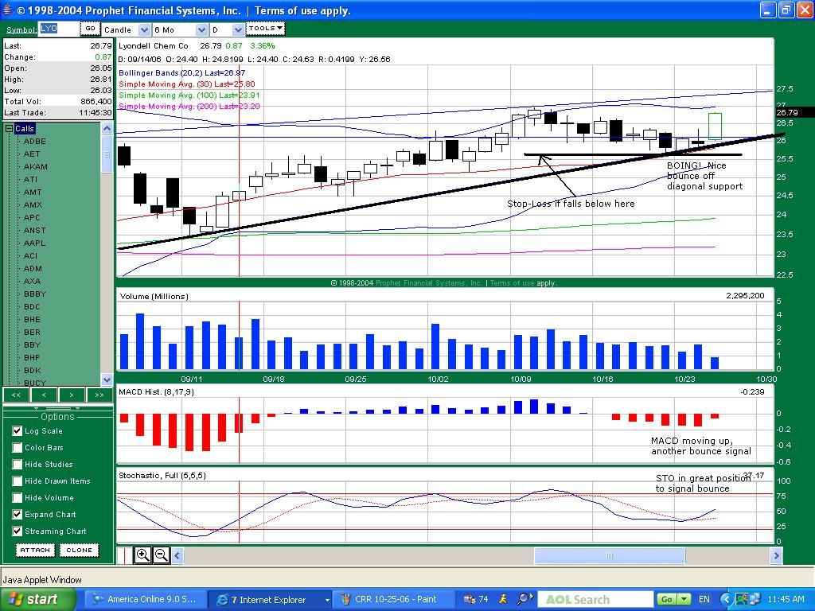Enable the Hide Drawn Items checkbox
The image size is (815, 611).
coord(18,481)
